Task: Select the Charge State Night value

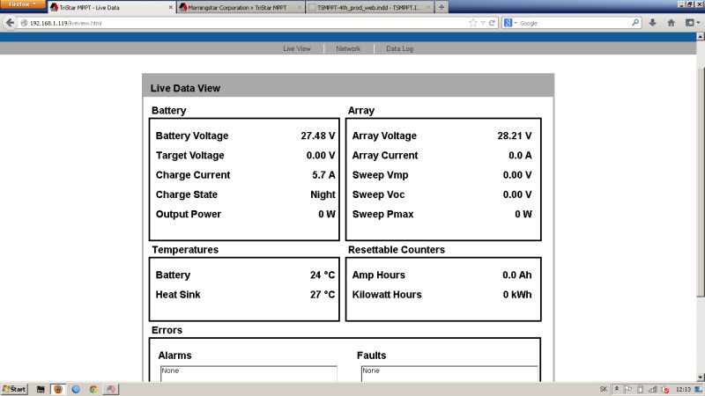Action: click(x=323, y=194)
